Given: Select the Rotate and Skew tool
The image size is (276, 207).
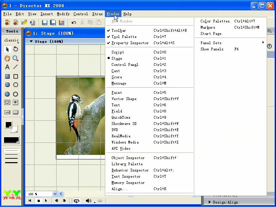Looking at the screenshot, I should coord(16,49).
